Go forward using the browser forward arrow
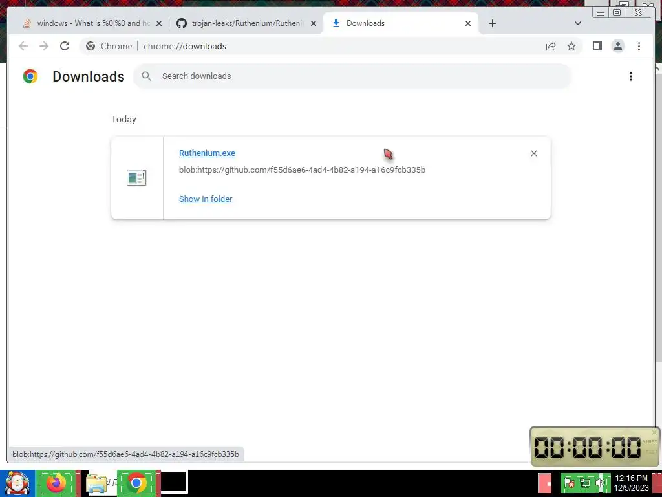This screenshot has height=497, width=662. (44, 46)
